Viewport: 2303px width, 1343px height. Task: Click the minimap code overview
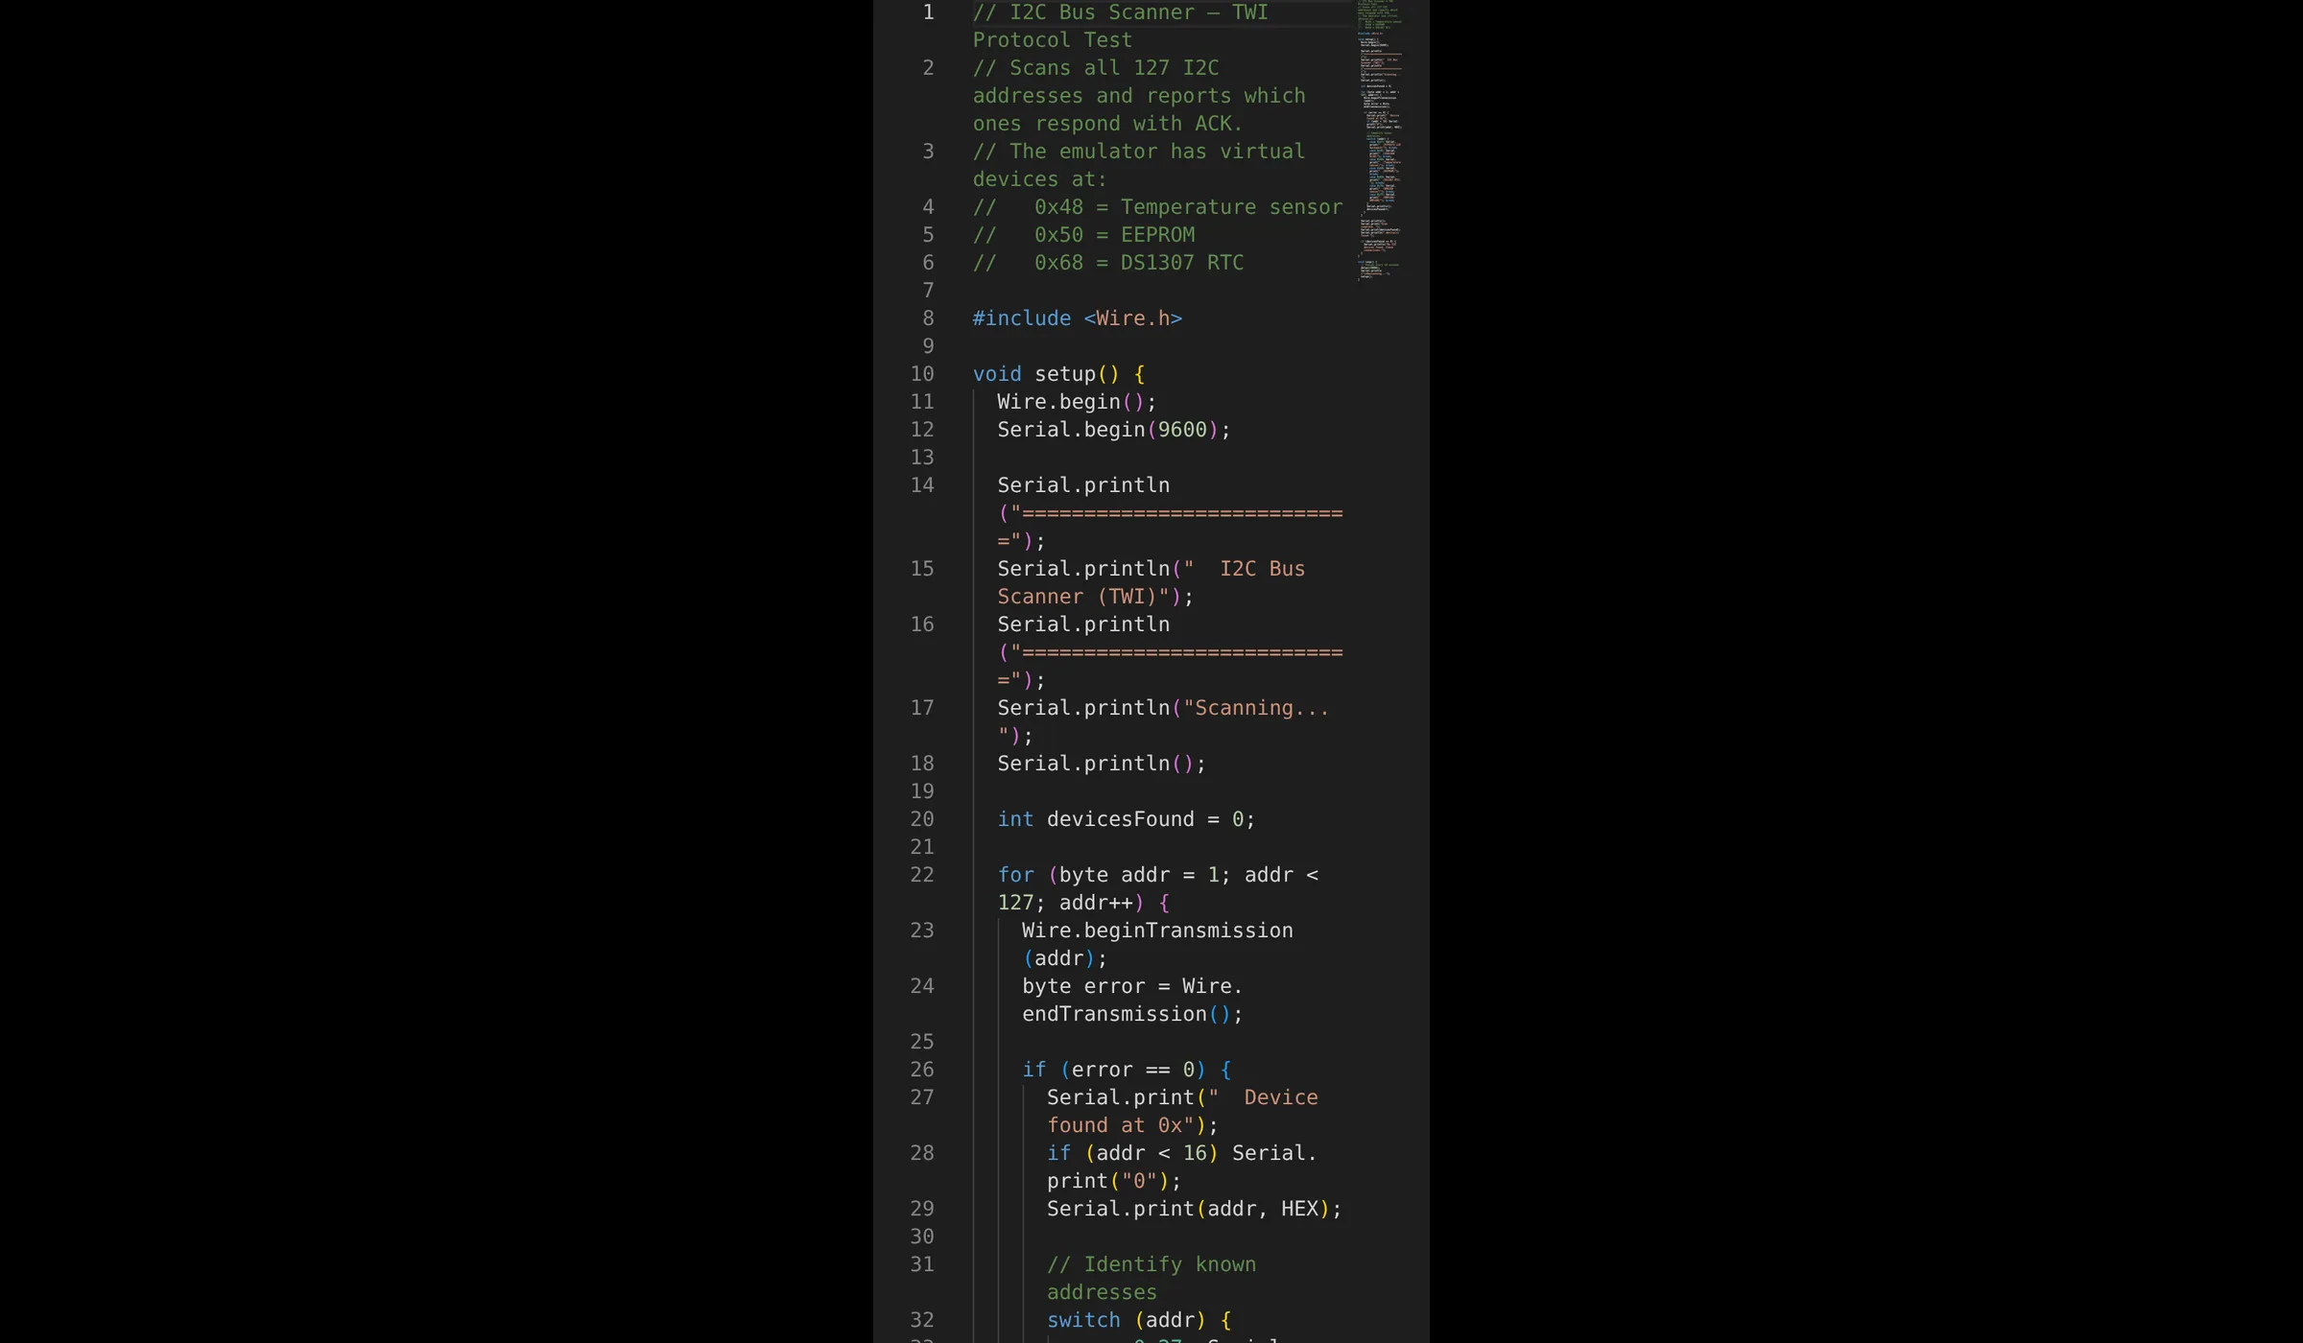click(1380, 140)
